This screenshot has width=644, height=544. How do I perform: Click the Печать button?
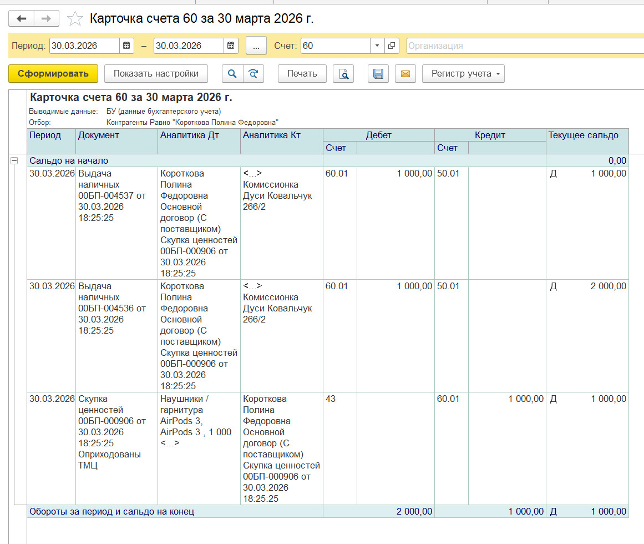pos(302,74)
